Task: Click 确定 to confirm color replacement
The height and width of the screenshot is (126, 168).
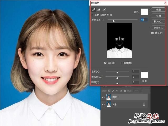Action: [x=159, y=10]
